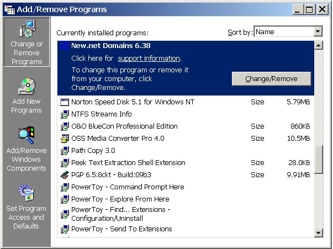Click PowerToy Send To Extensions icon
The image size is (333, 249).
[x=65, y=229]
